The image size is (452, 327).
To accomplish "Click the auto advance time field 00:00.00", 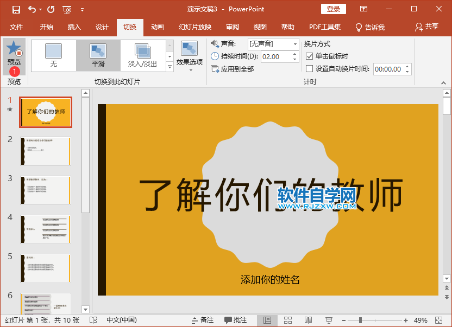I will tap(388, 69).
